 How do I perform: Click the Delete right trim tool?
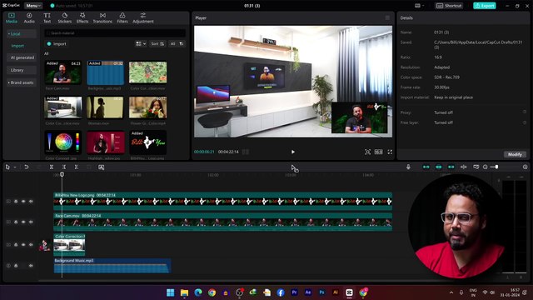pyautogui.click(x=77, y=167)
